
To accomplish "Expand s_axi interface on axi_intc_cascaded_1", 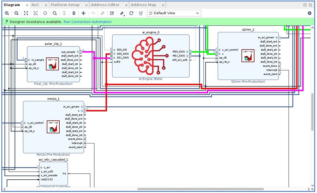I will tap(41, 168).
